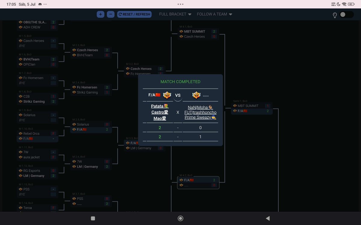The image size is (361, 225).
Task: Tap the Wi-Fi status icon
Action: [x=344, y=4]
